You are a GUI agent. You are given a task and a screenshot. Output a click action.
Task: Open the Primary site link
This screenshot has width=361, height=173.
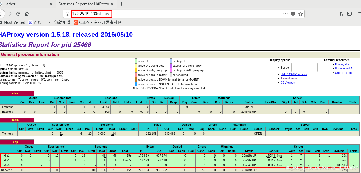[342, 64]
